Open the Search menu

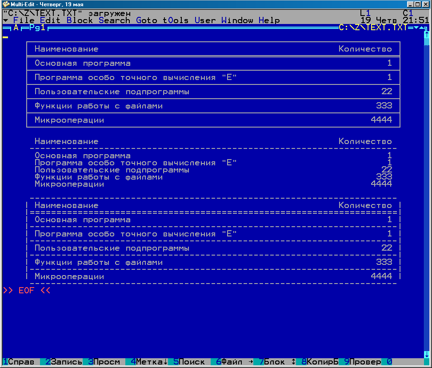pos(114,20)
